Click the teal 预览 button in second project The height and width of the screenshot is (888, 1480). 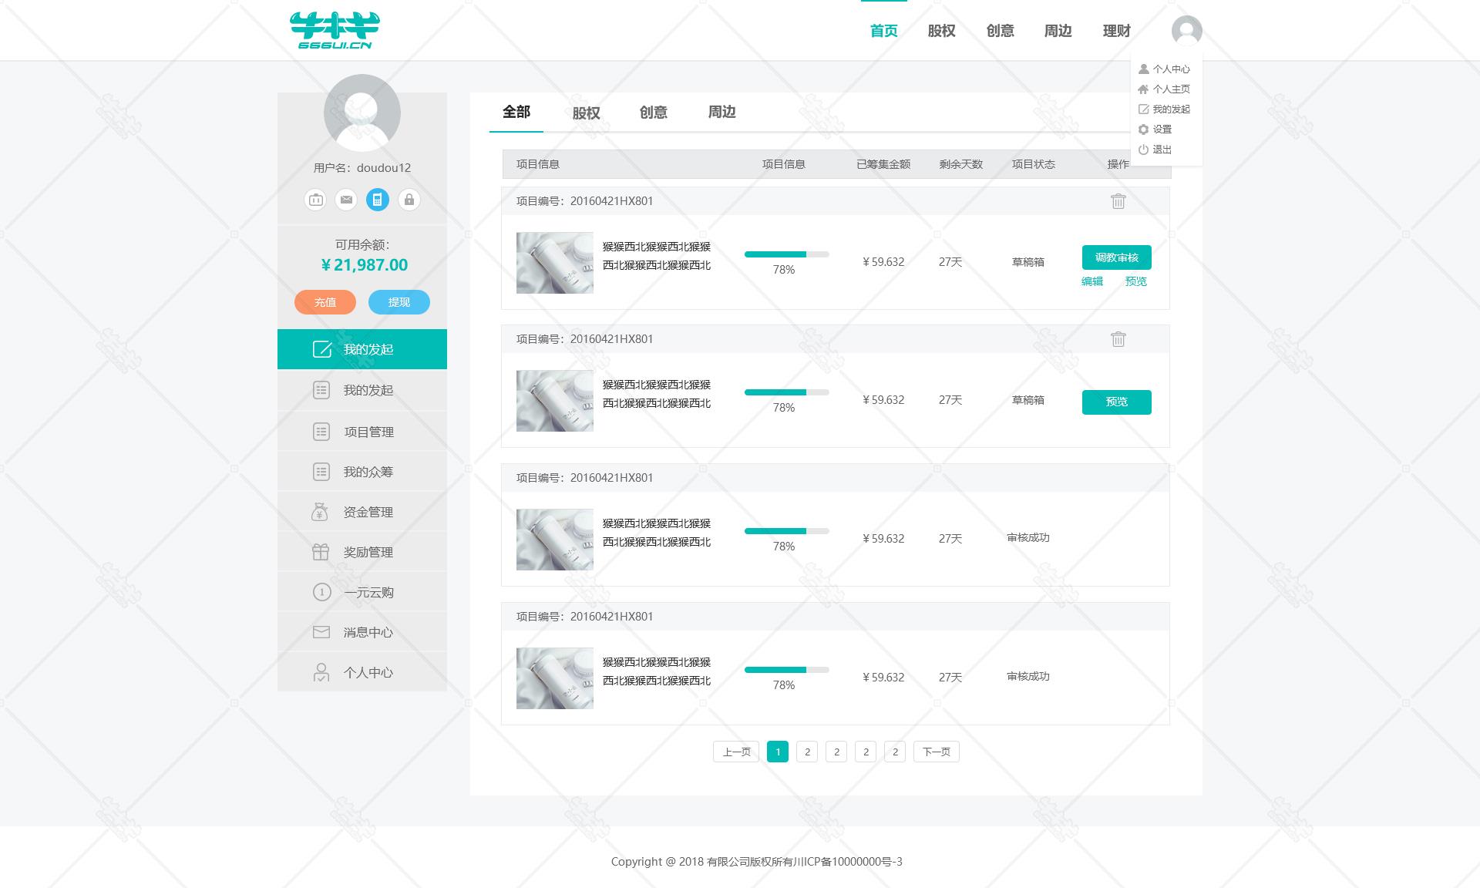pyautogui.click(x=1117, y=402)
